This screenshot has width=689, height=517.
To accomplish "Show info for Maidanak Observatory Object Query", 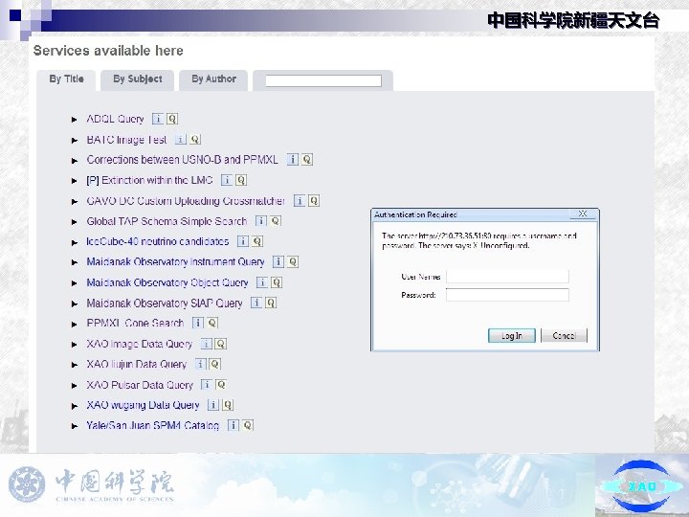I will 262,282.
